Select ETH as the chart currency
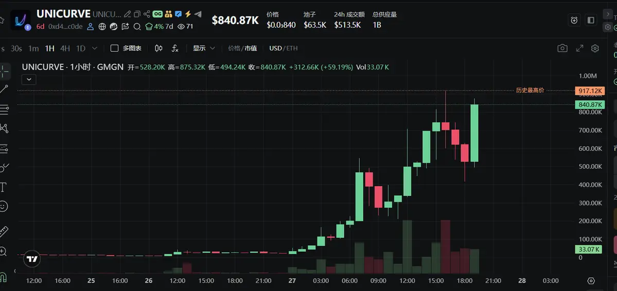 click(x=292, y=48)
